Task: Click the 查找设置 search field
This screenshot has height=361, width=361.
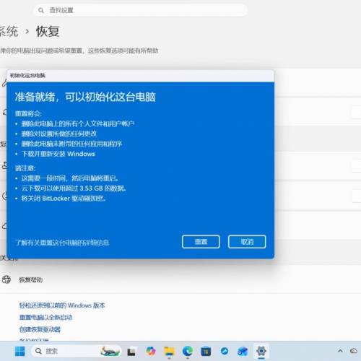Action: tap(141, 10)
